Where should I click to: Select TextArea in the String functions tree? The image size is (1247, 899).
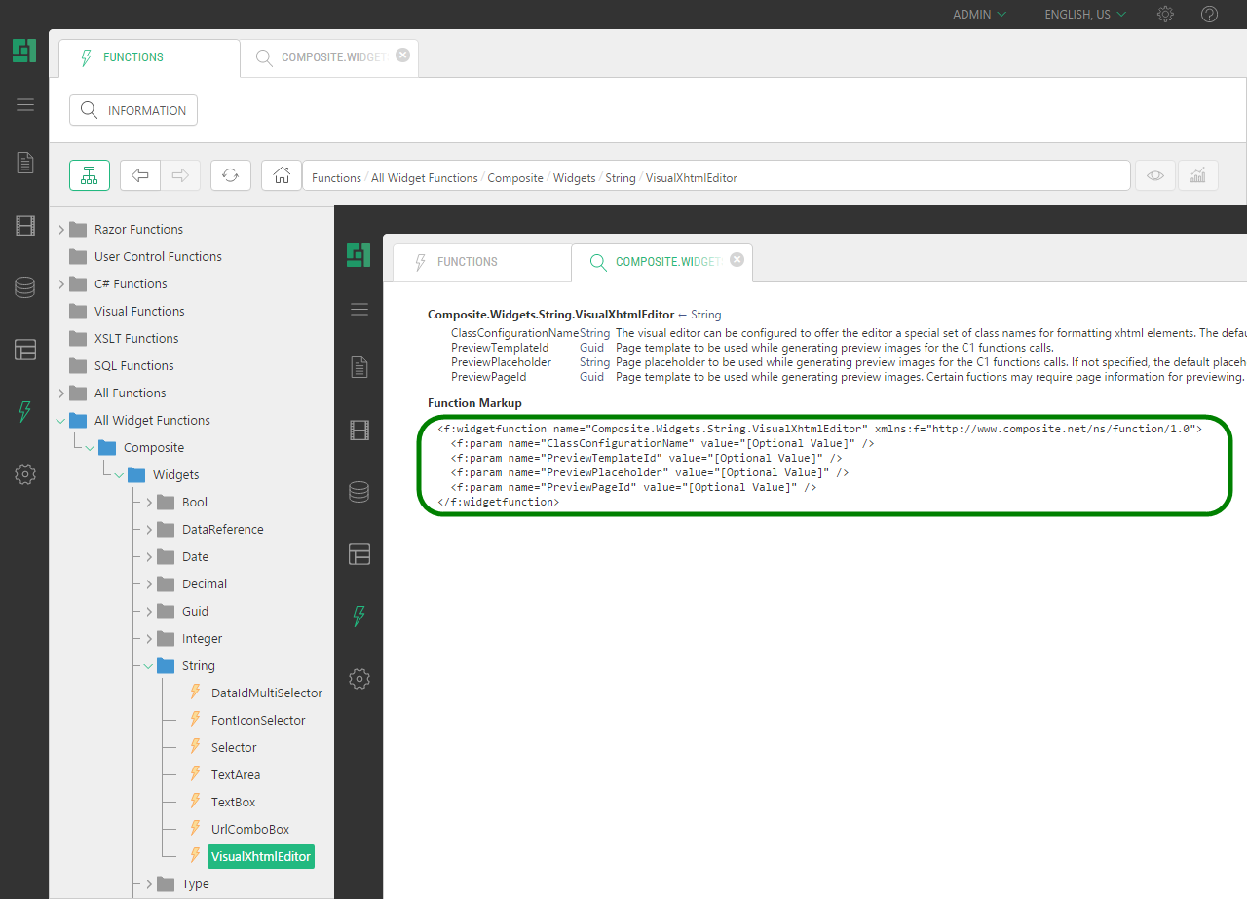(235, 773)
